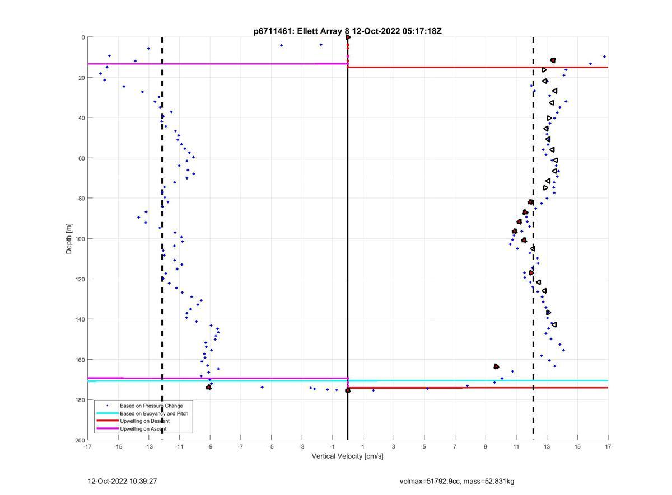Click legend entry 'Upwelling on Descent'

click(x=144, y=421)
